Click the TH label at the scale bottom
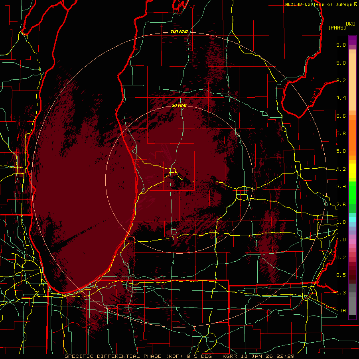359x359 pixels. (343, 311)
